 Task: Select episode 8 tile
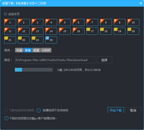[x=106, y=23]
